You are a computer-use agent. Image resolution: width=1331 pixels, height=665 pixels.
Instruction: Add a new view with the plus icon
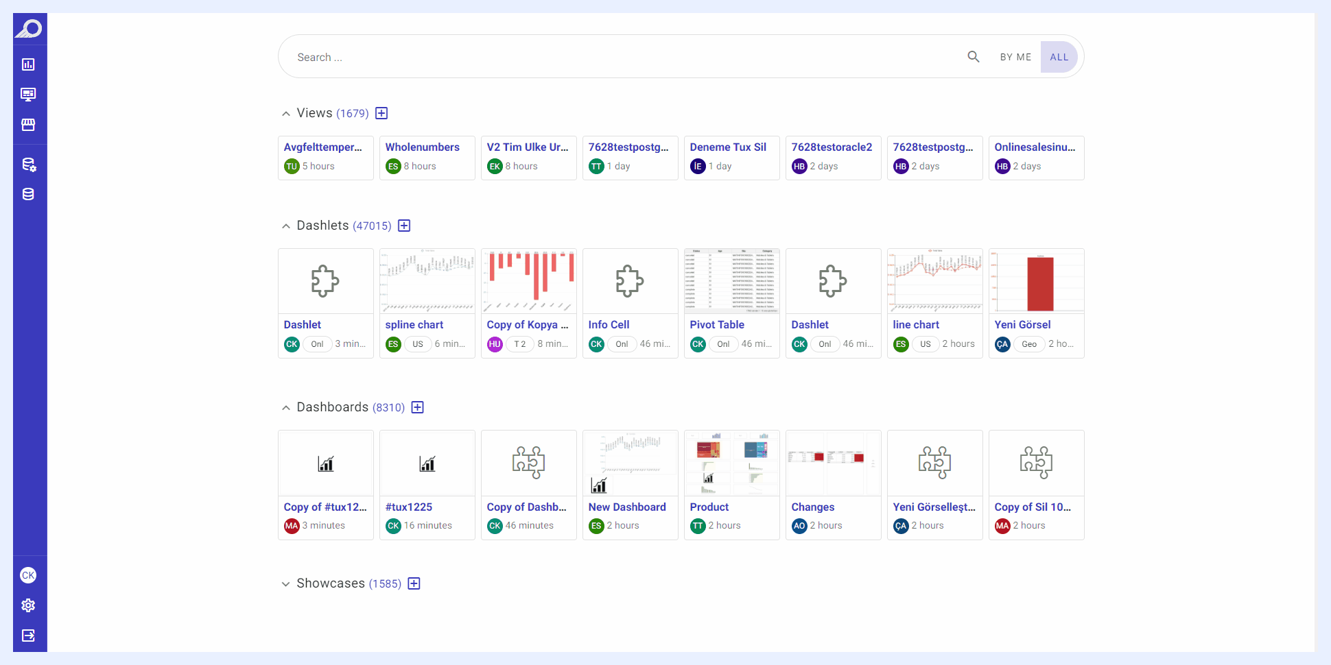382,113
